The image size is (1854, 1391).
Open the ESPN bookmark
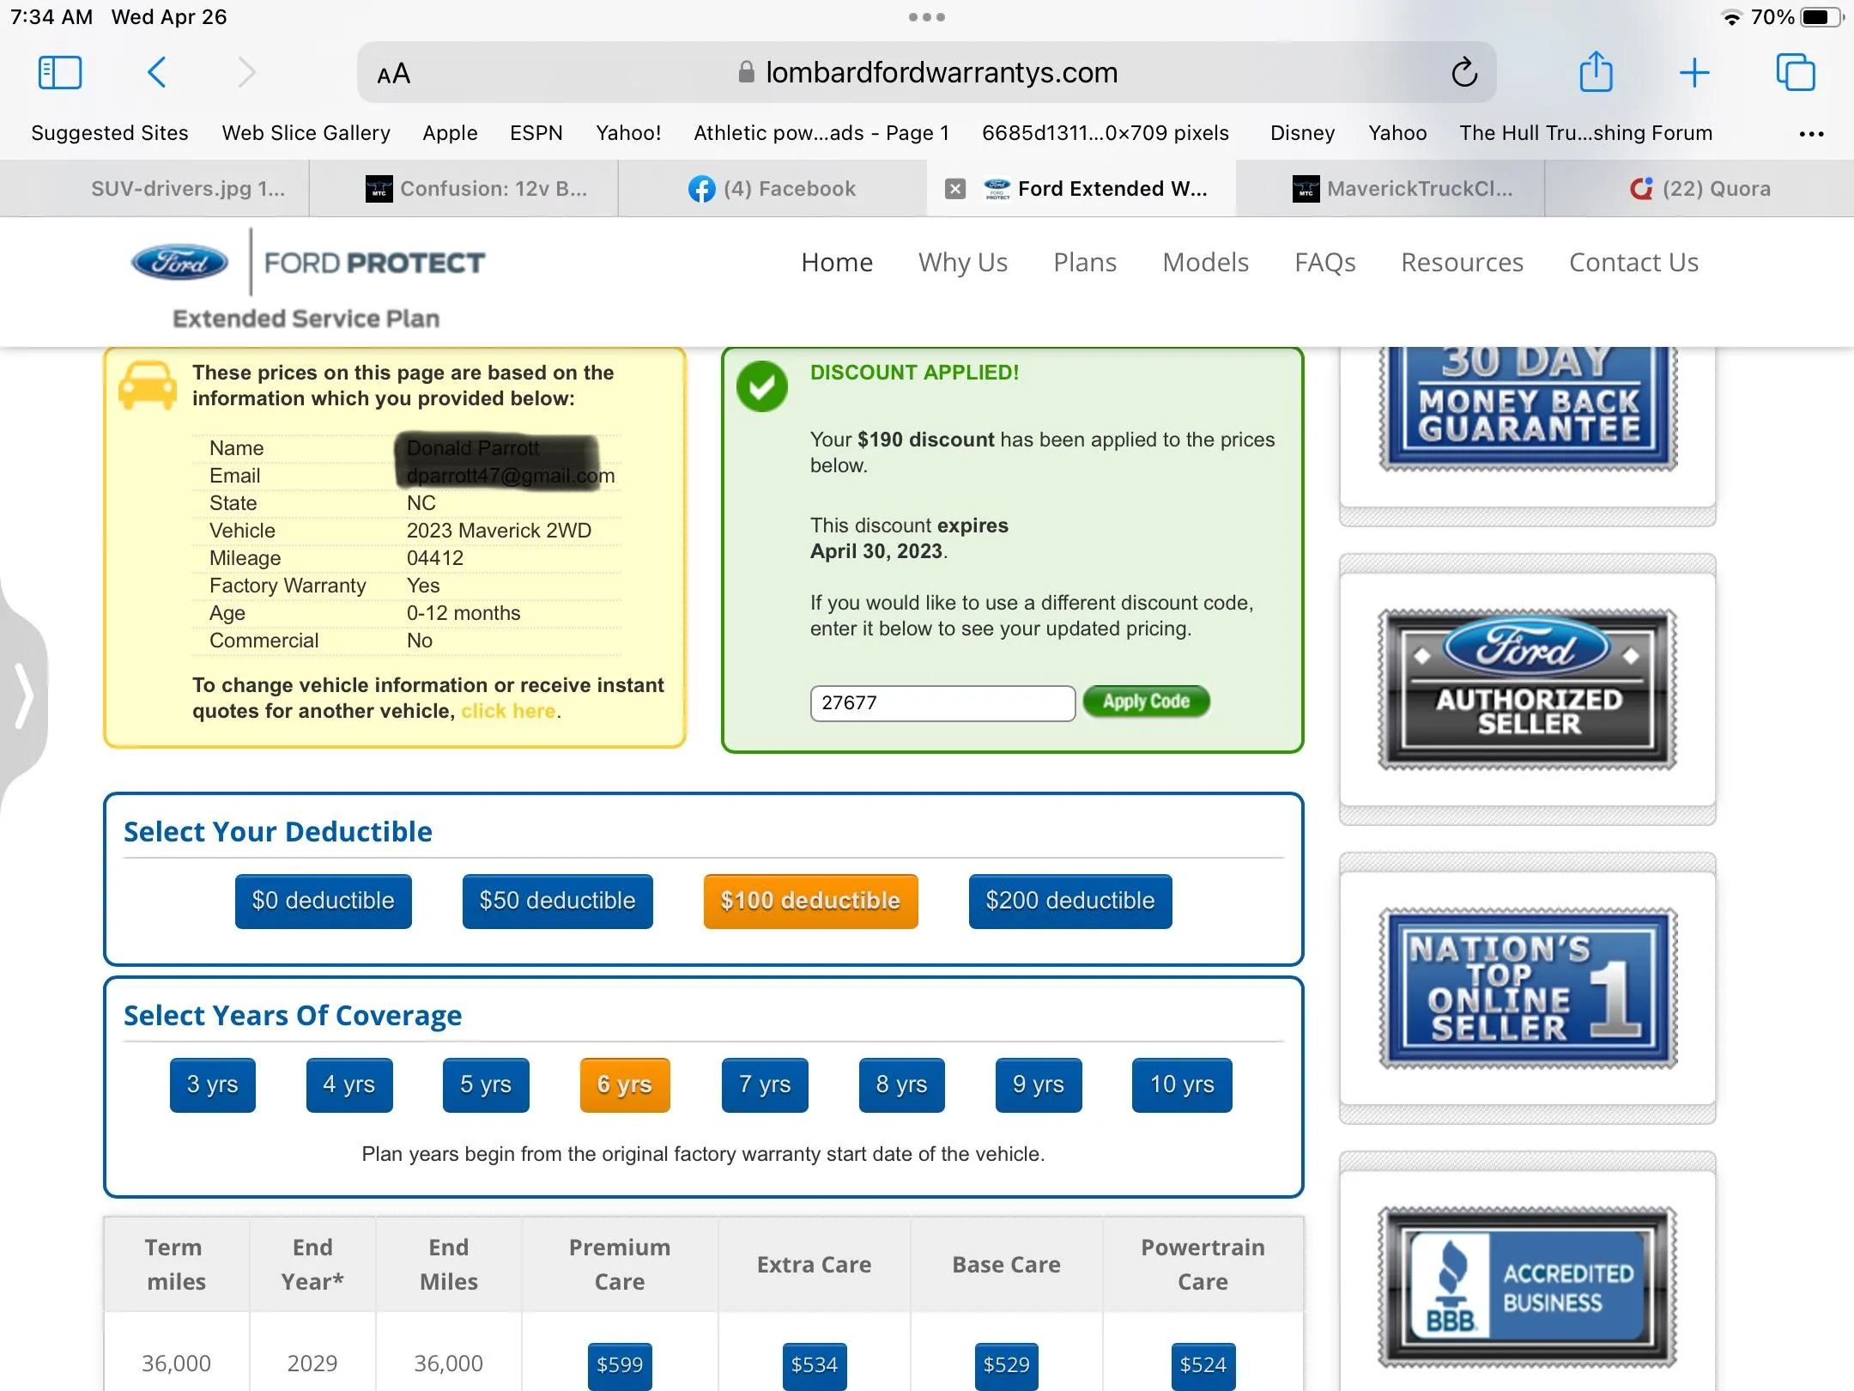coord(536,133)
